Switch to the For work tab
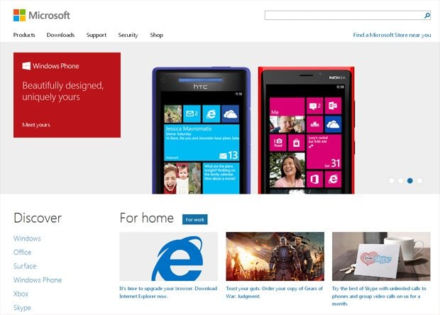This screenshot has height=315, width=440. click(194, 220)
